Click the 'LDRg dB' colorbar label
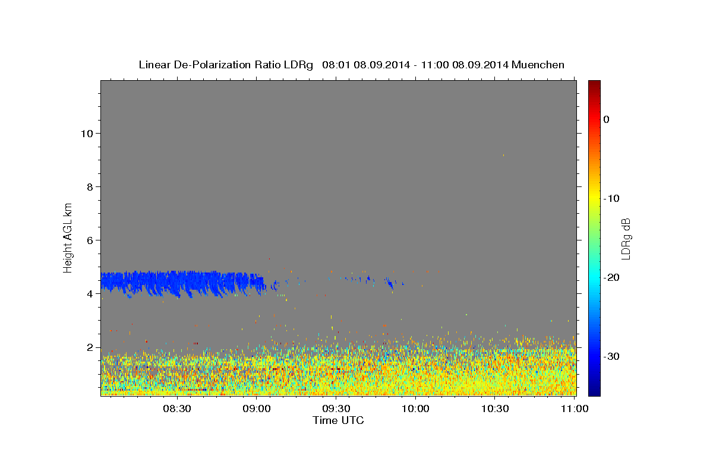 [625, 239]
